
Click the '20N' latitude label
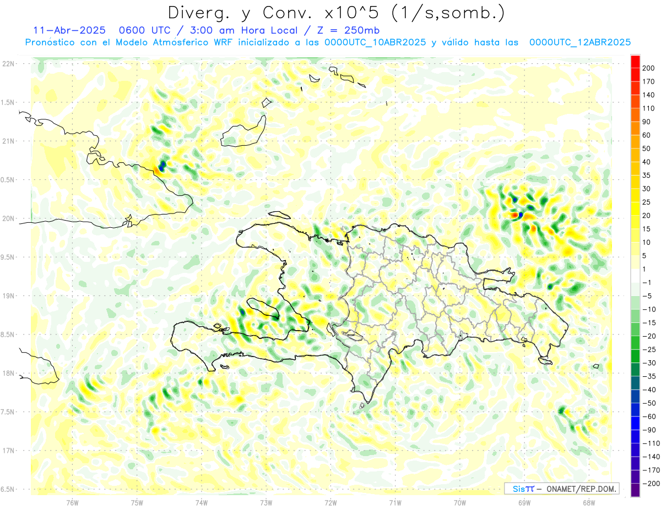tap(8, 218)
